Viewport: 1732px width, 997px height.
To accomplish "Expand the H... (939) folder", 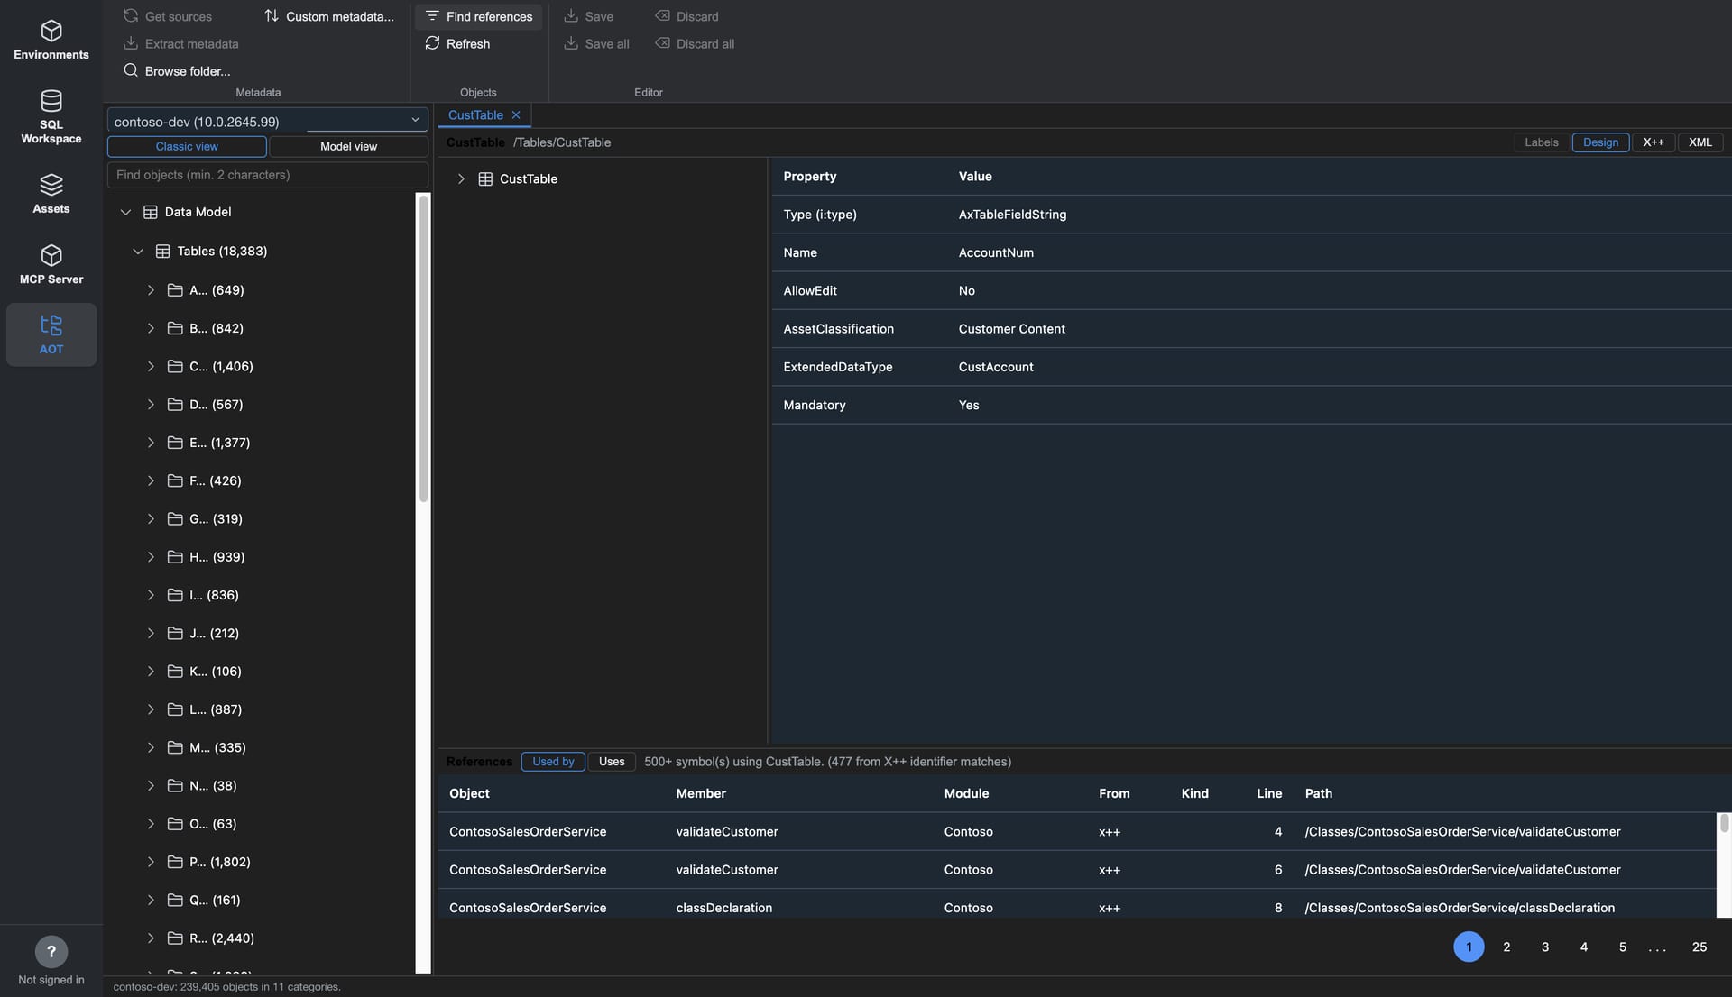I will tap(151, 557).
